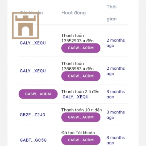Open the 3 months ago link in the GABT...GC5G row
Viewport: 146px width, 146px height.
tap(116, 140)
